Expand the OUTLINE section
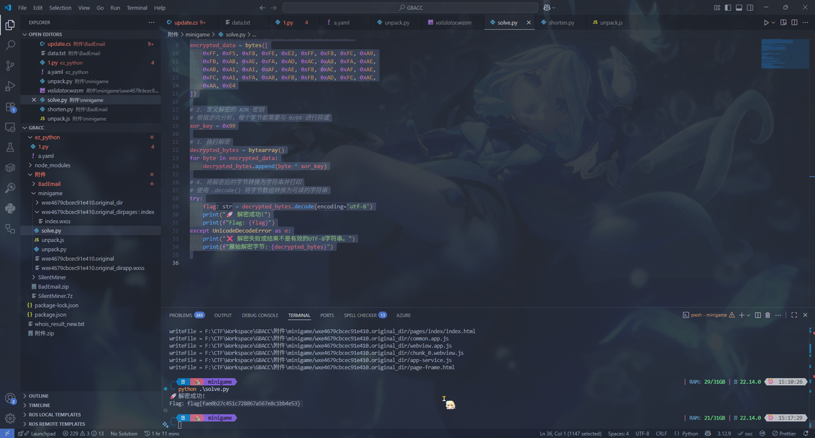This screenshot has height=438, width=815. click(38, 396)
